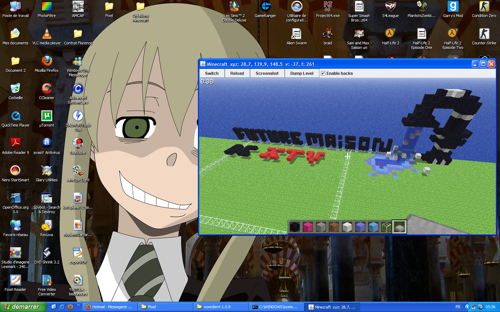The height and width of the screenshot is (312, 500).
Task: Select the CCleaner desktop icon
Action: [x=47, y=92]
